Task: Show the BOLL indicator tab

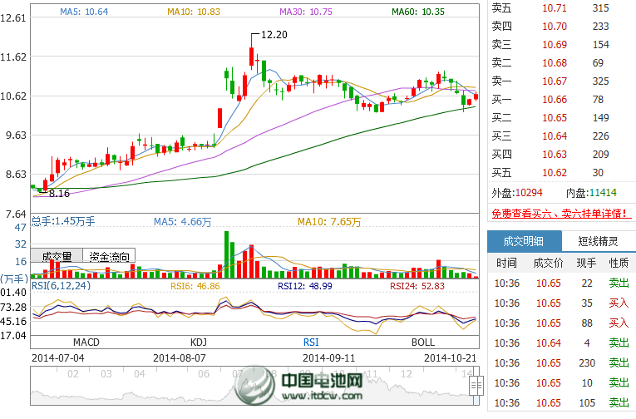Action: click(422, 342)
